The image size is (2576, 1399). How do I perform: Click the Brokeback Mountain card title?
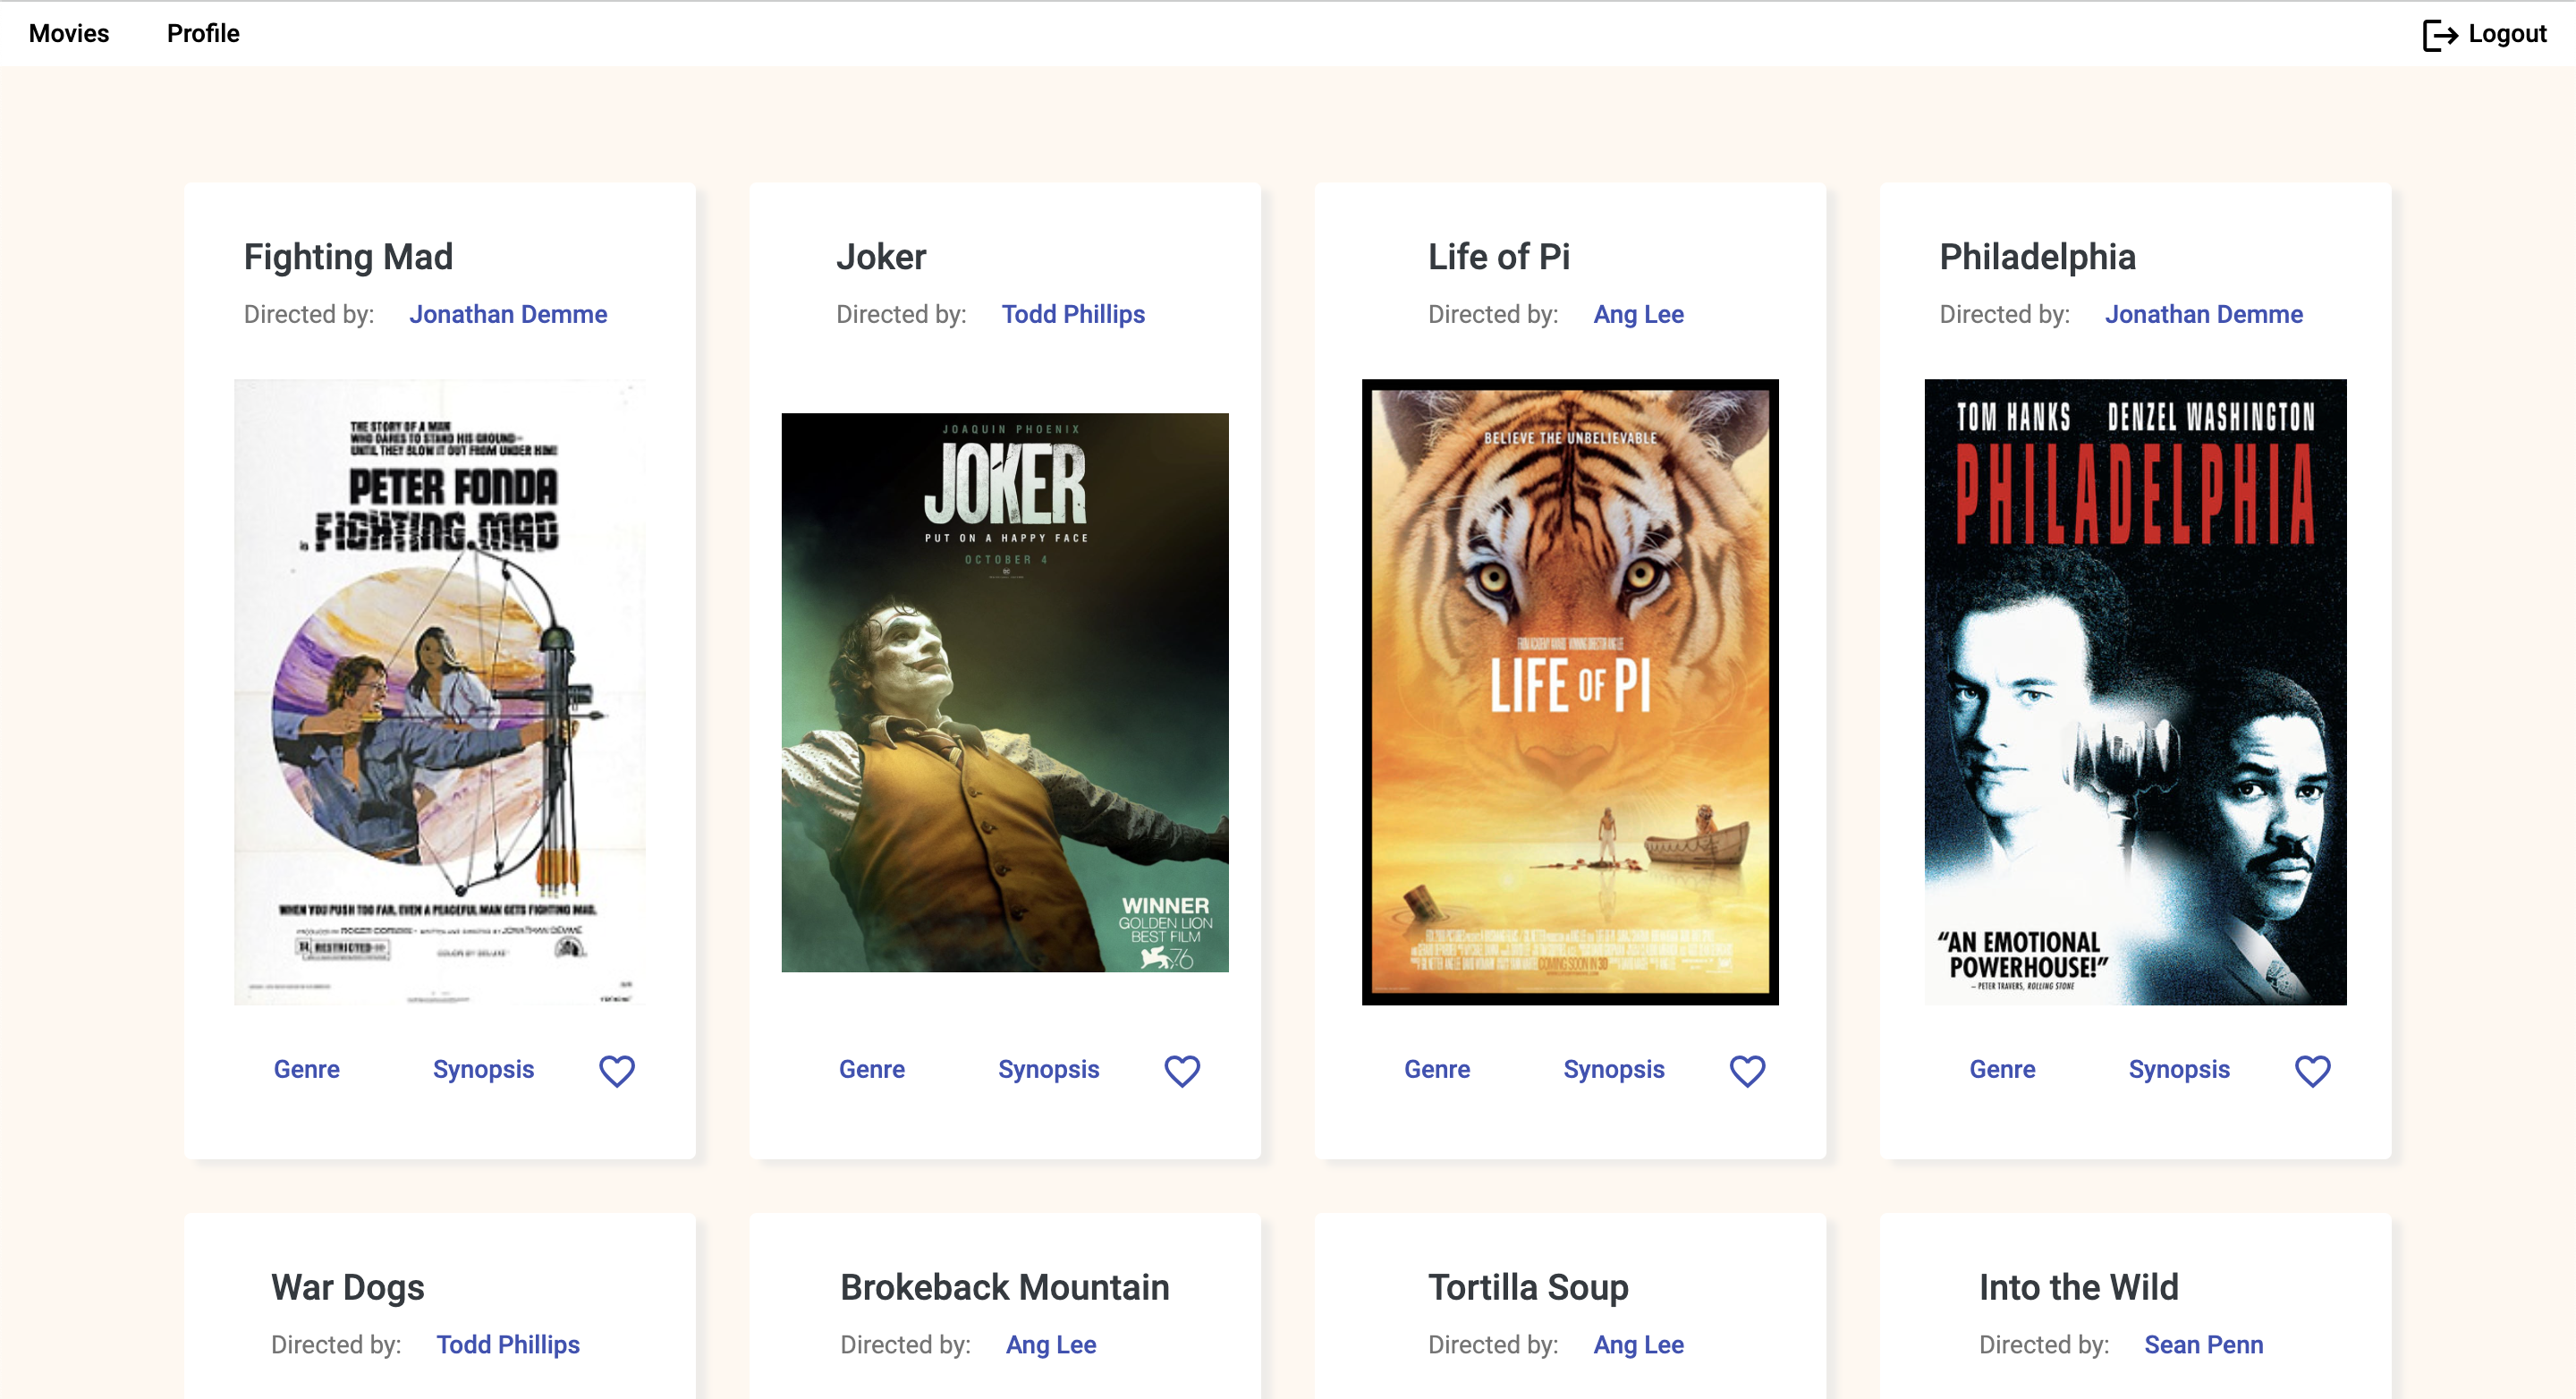(1005, 1287)
